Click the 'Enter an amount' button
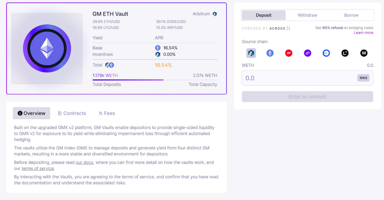 click(x=307, y=97)
